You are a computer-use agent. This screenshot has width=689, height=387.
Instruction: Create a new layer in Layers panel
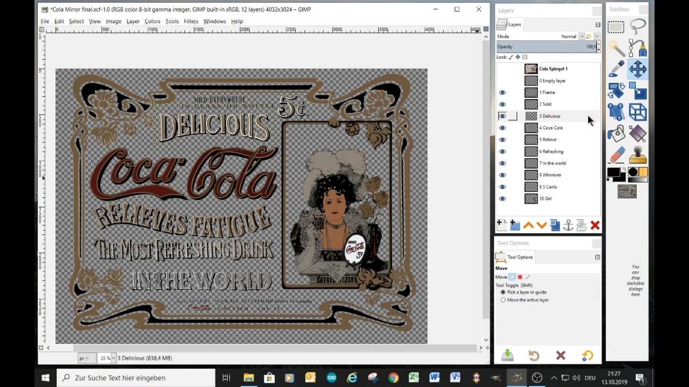[501, 225]
